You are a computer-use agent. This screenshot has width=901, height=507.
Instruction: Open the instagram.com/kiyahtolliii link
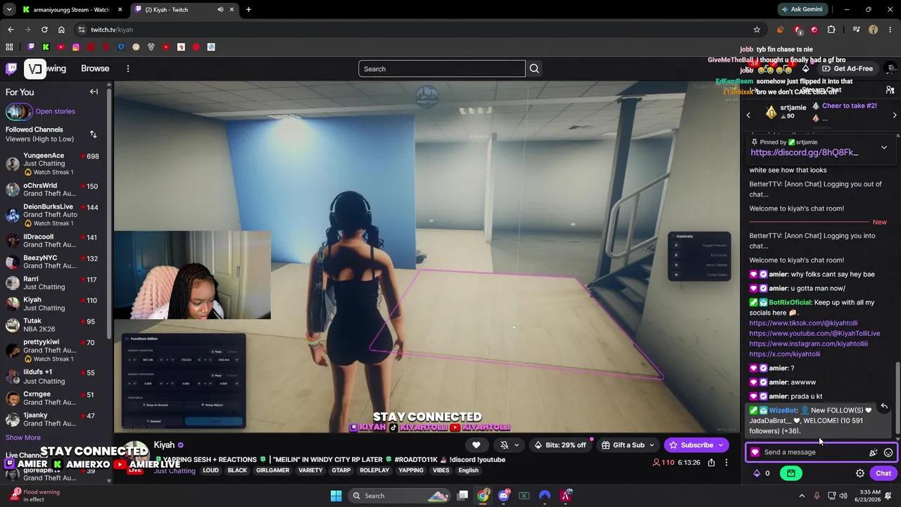pyautogui.click(x=809, y=344)
